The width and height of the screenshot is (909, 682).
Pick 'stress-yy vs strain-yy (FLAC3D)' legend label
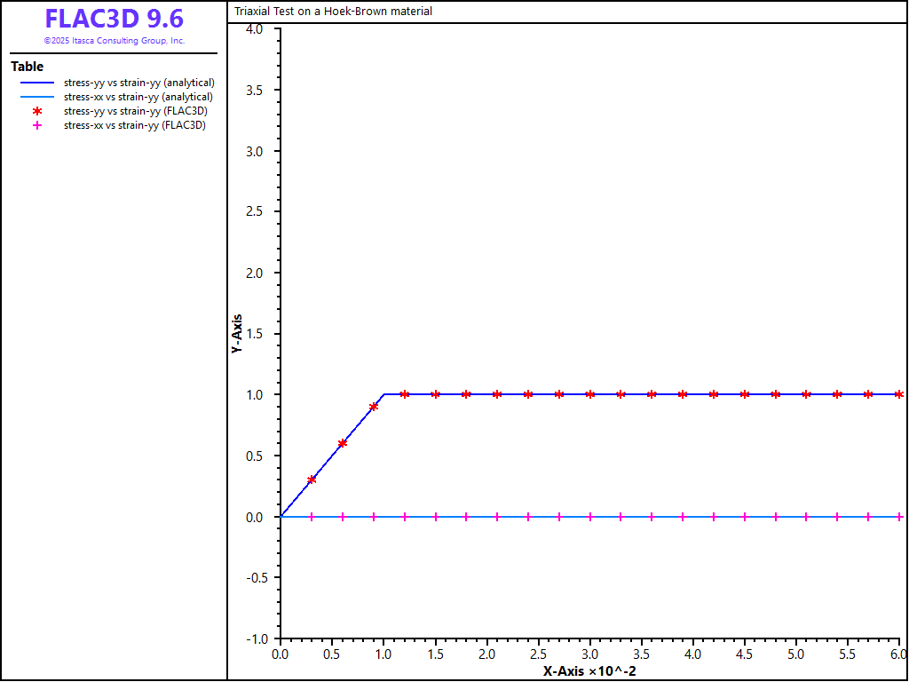click(x=135, y=111)
